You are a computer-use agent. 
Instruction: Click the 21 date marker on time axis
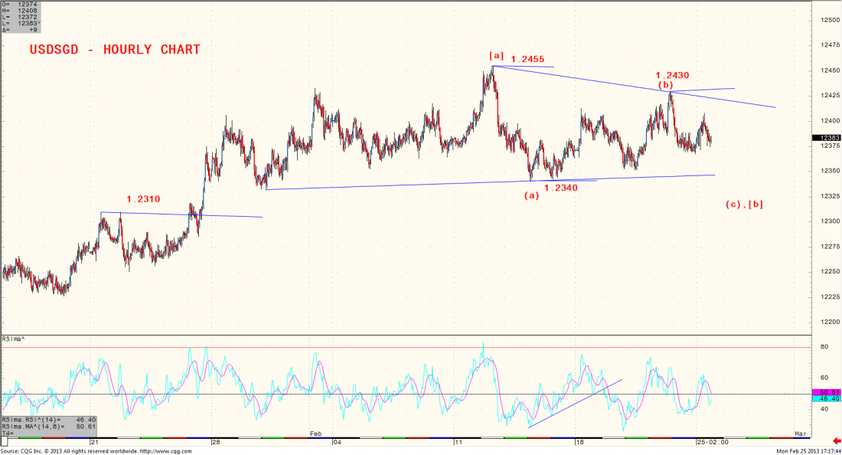[x=94, y=442]
